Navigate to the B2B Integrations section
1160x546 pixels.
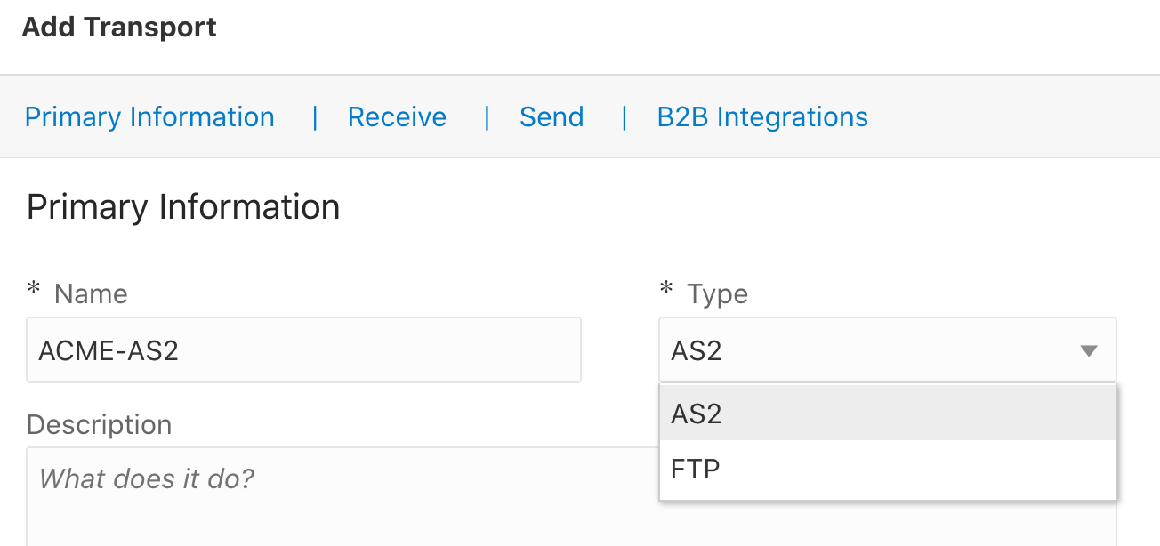pyautogui.click(x=762, y=117)
